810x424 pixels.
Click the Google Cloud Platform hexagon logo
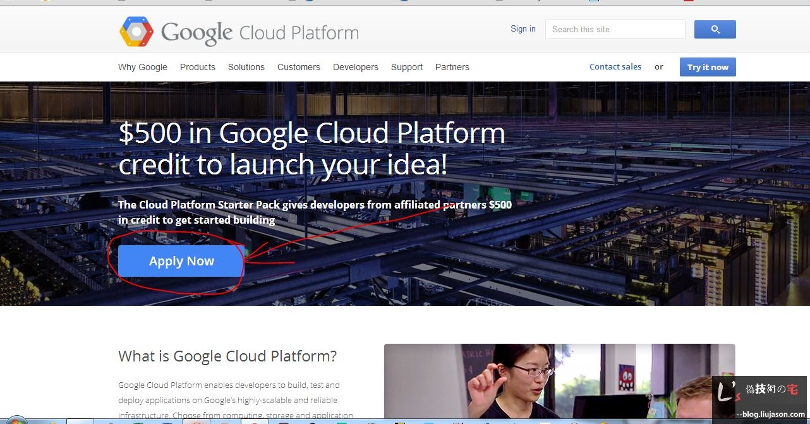[136, 32]
